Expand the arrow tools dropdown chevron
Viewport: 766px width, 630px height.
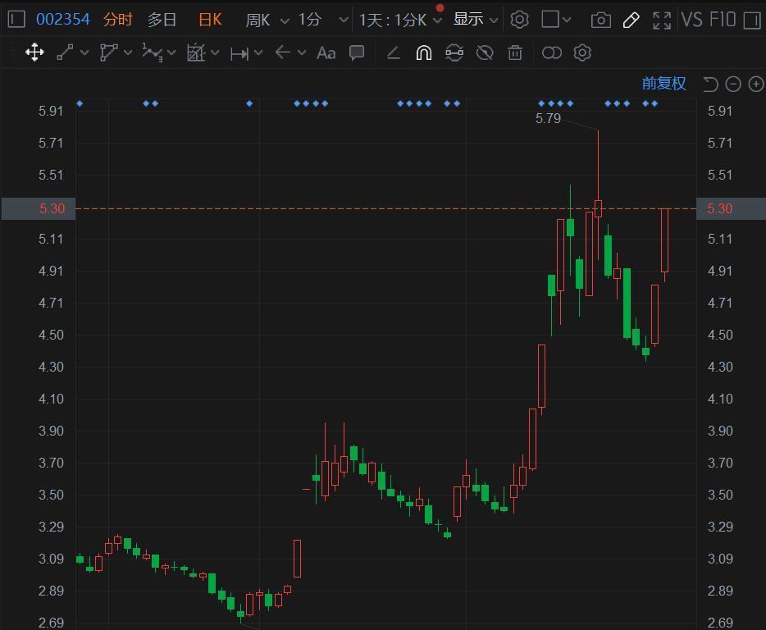pyautogui.click(x=302, y=52)
